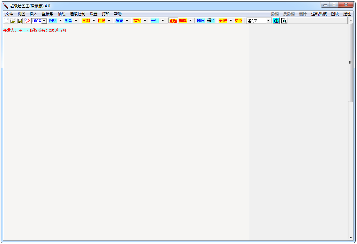Click the 局部 local view button

[x=239, y=21]
